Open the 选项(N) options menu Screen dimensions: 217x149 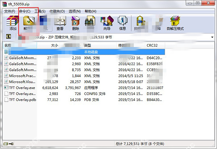point(75,11)
